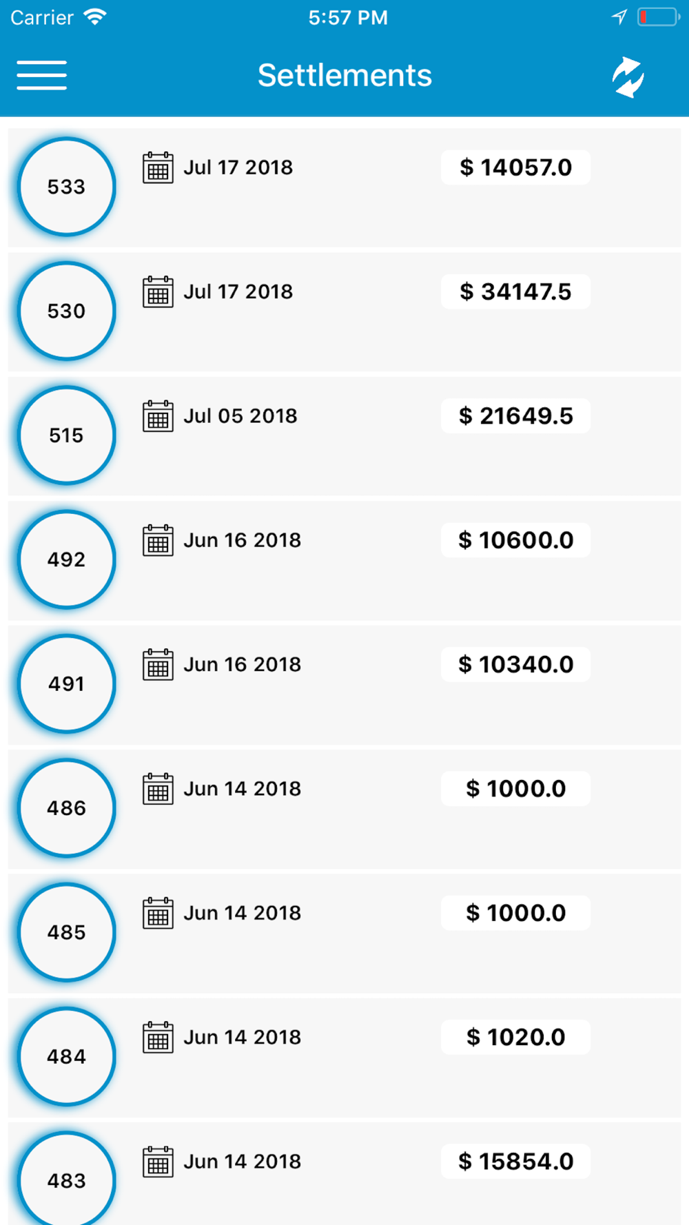Viewport: 689px width, 1225px height.
Task: Select the $ 21649.5 amount label
Action: (515, 416)
